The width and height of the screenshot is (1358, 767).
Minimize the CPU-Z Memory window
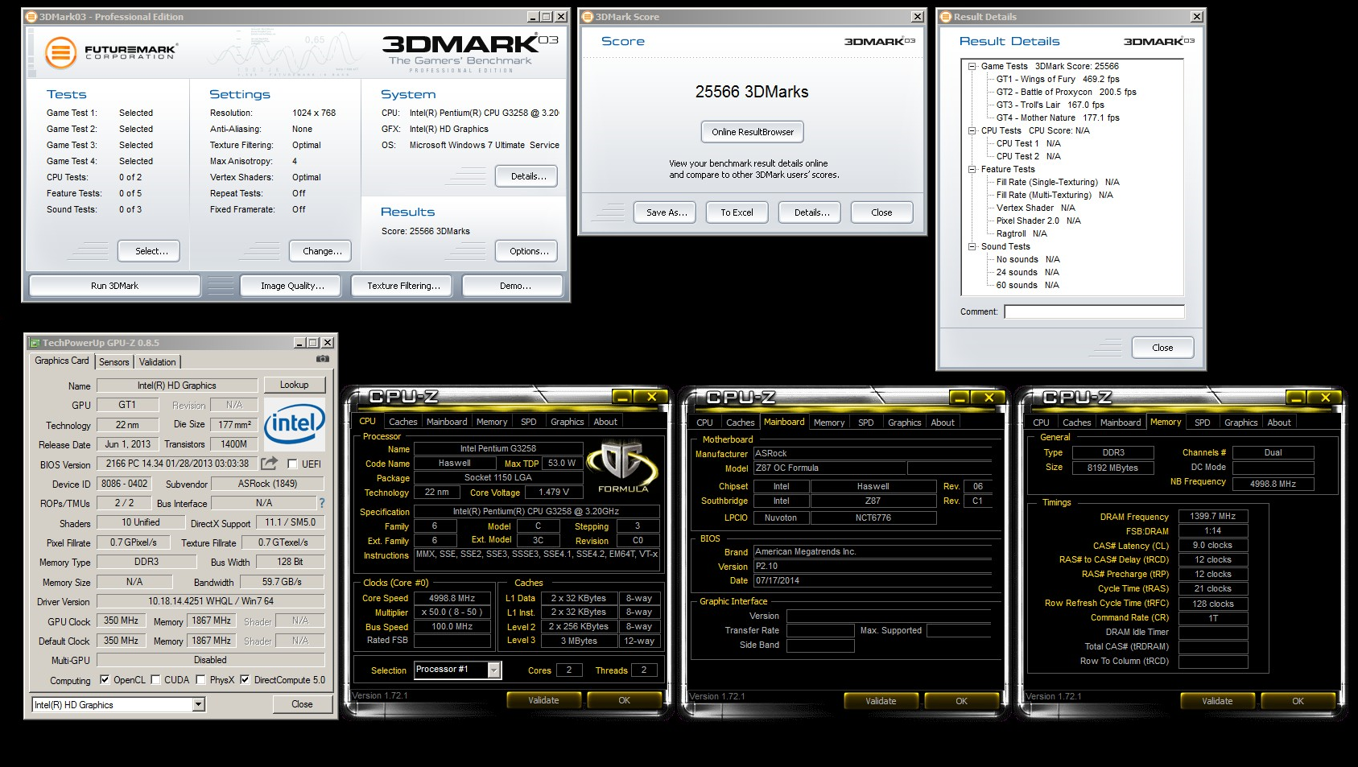(x=1295, y=398)
